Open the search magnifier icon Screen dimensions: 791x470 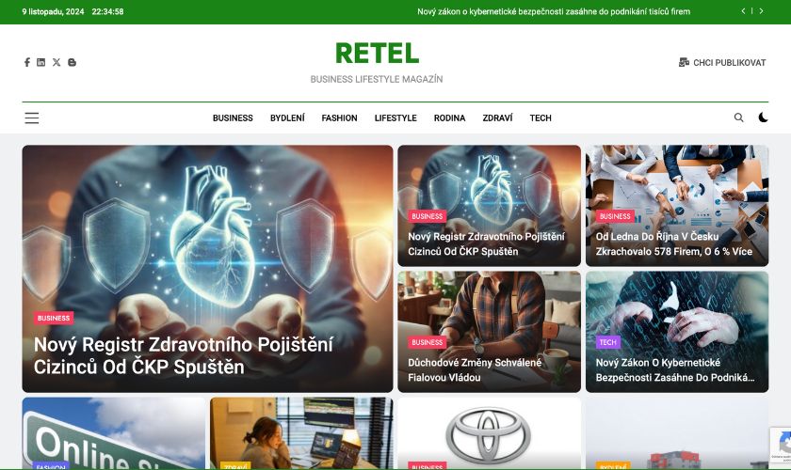coord(738,117)
